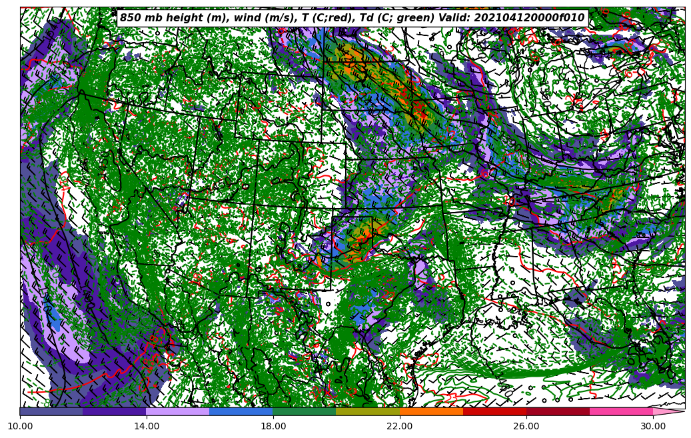
Task: Select the dark purple 12–14 colorbar segment
Action: 115,411
